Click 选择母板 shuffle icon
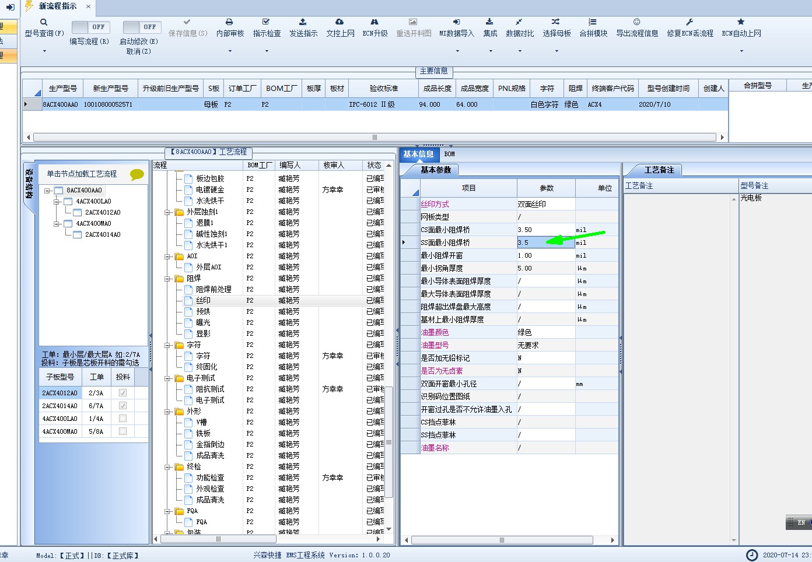This screenshot has width=812, height=562. pyautogui.click(x=556, y=22)
